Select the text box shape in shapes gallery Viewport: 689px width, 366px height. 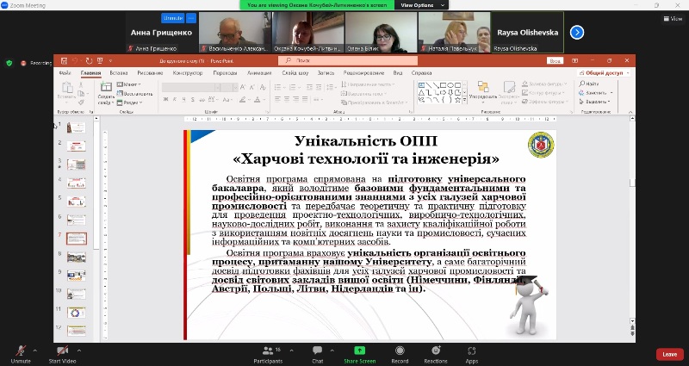pyautogui.click(x=421, y=85)
